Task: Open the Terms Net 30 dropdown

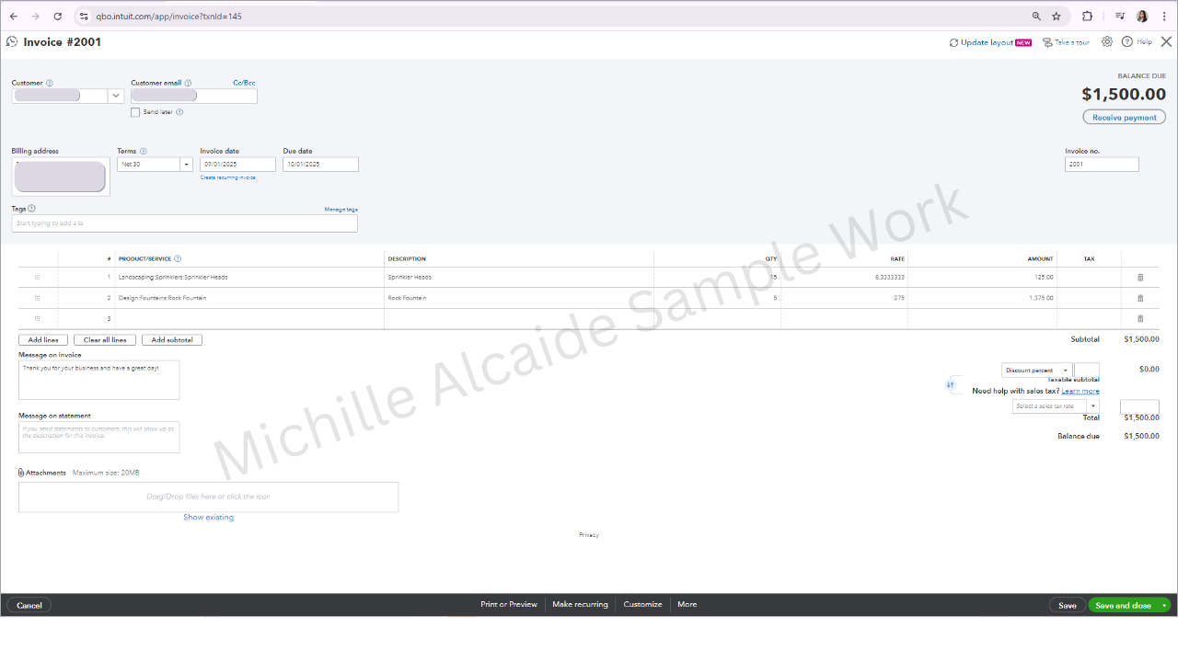Action: 186,165
